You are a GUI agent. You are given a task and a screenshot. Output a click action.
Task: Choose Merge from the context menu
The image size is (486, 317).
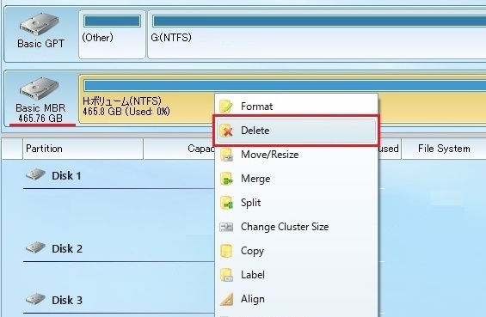tap(296, 179)
